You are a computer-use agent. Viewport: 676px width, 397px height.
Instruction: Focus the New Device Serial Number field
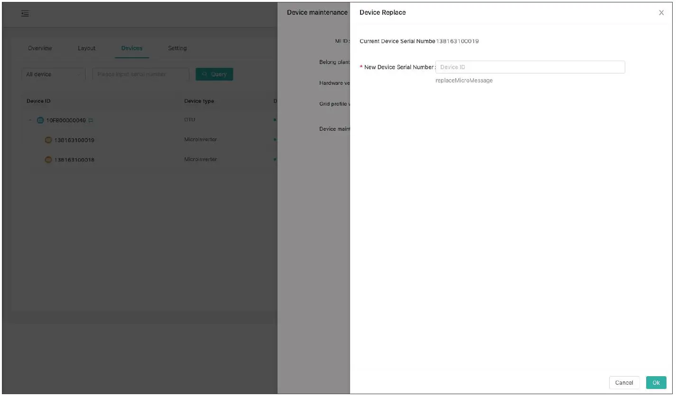coord(530,67)
